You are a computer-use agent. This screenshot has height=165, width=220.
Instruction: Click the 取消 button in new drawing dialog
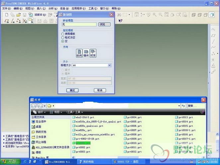pos(100,90)
